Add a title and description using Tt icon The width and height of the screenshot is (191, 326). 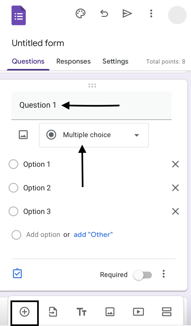point(81,312)
